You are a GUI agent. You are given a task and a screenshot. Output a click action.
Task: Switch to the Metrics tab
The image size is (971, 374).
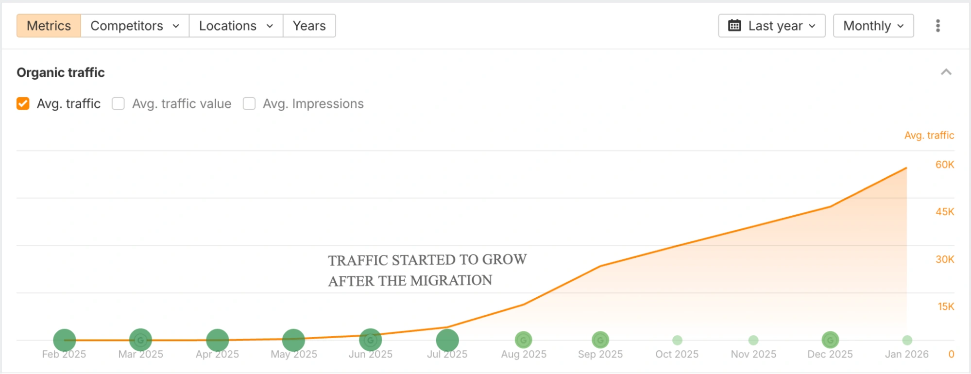(x=48, y=26)
